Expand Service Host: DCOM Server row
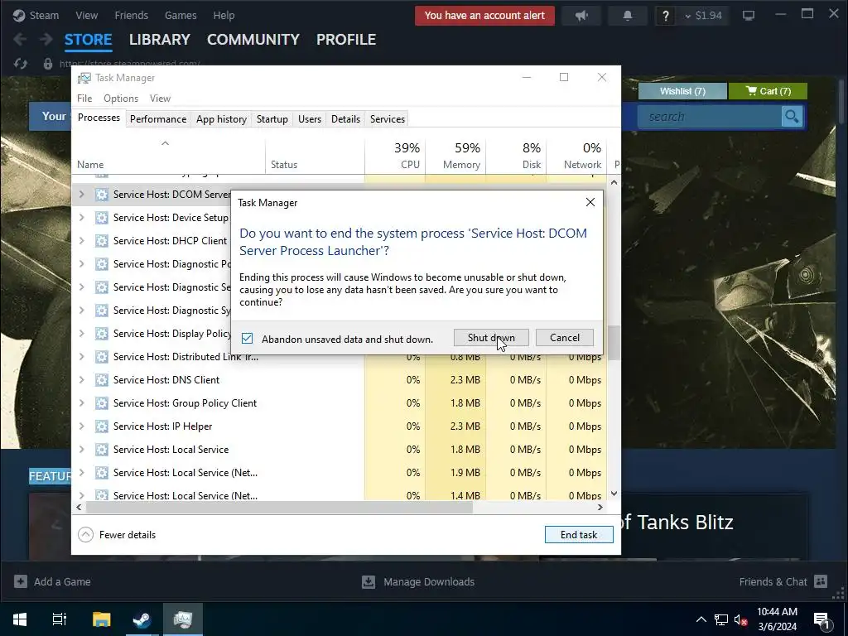 (x=82, y=194)
